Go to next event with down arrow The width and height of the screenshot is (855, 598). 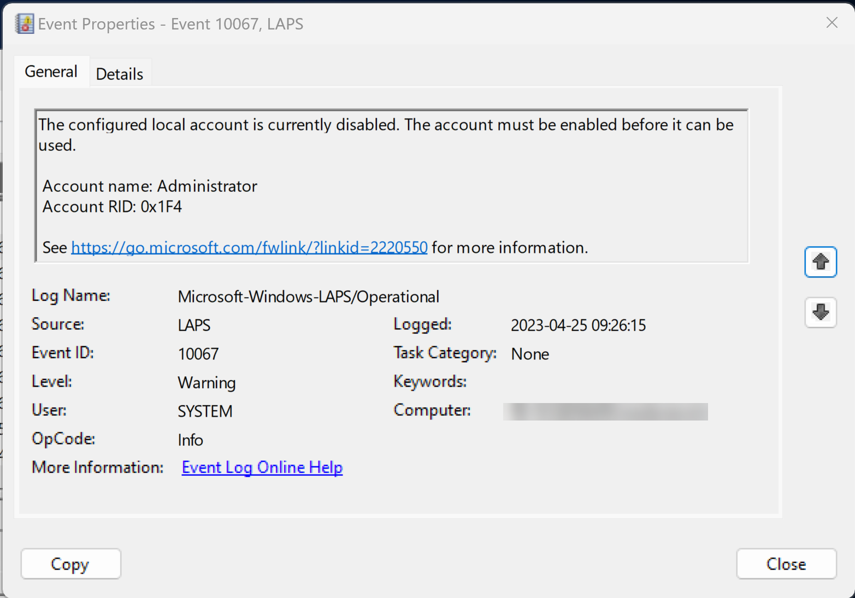point(820,312)
